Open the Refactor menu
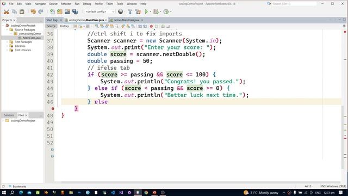348x196 pixels. pos(66,4)
